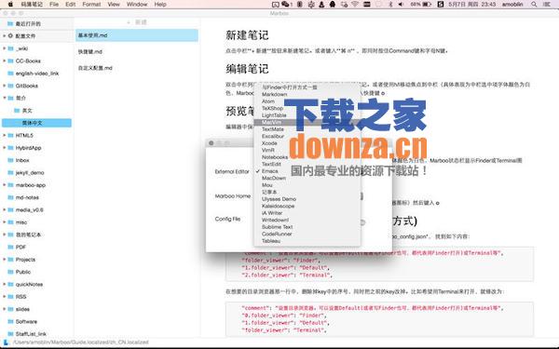Pick Xcode in the editor dropdown
The height and width of the screenshot is (349, 559).
click(269, 143)
